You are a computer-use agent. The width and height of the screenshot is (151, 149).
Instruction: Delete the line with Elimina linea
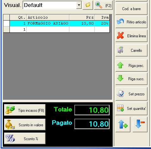point(131,36)
